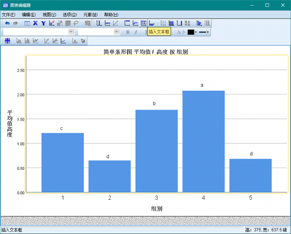Select the bar for group 5

[251, 175]
